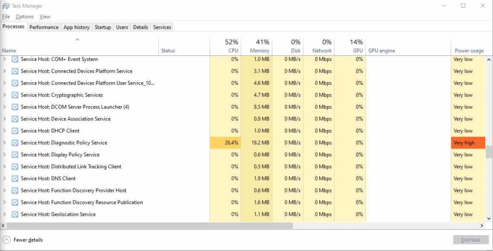
Task: Select Service Host: Function Discovery Provider Host row
Action: click(243, 190)
